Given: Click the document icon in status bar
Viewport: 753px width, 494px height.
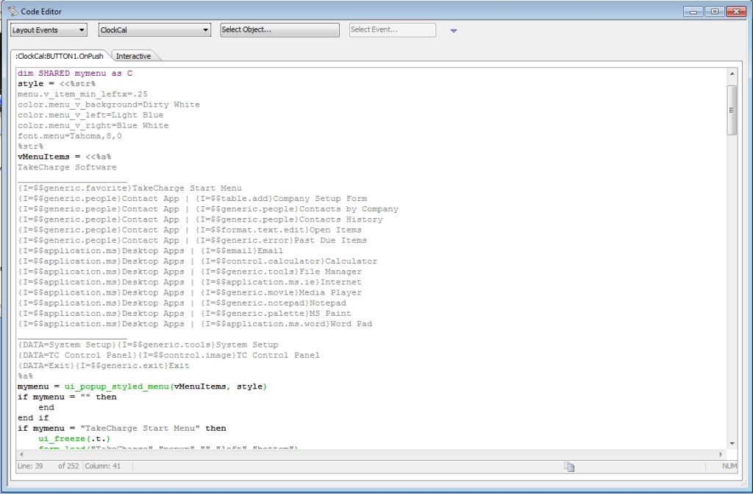Looking at the screenshot, I should pos(568,466).
